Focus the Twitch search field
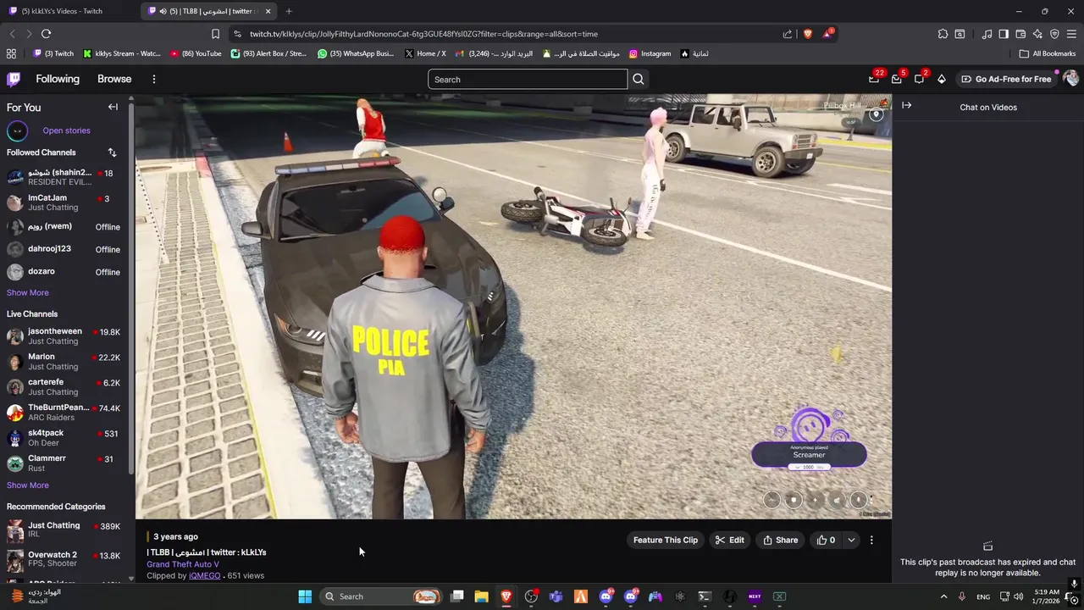The image size is (1084, 610). [x=528, y=80]
